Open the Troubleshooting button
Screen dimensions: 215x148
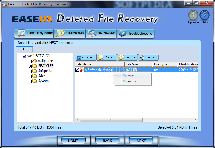coord(135,33)
